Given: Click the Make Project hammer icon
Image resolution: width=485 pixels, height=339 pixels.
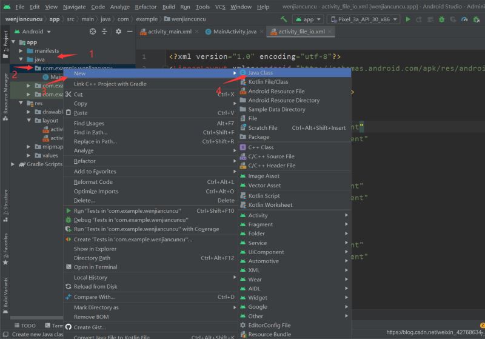Looking at the screenshot, I should point(284,19).
